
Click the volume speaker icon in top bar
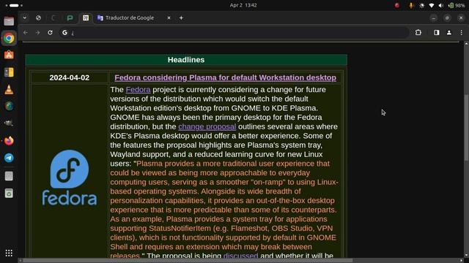[441, 5]
